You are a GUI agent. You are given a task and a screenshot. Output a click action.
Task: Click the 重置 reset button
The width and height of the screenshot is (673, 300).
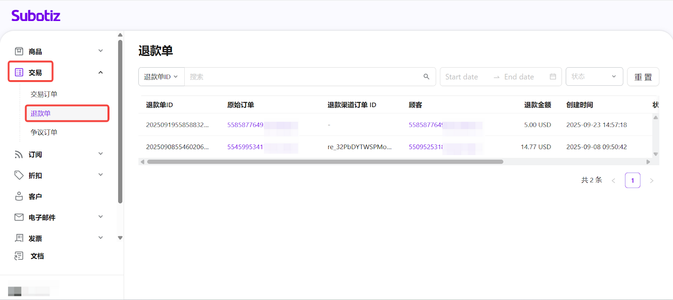pyautogui.click(x=643, y=77)
